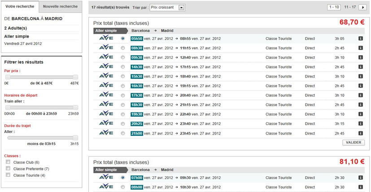Select the Votre recherche tab
Image resolution: width=371 pixels, height=192 pixels.
pyautogui.click(x=19, y=7)
